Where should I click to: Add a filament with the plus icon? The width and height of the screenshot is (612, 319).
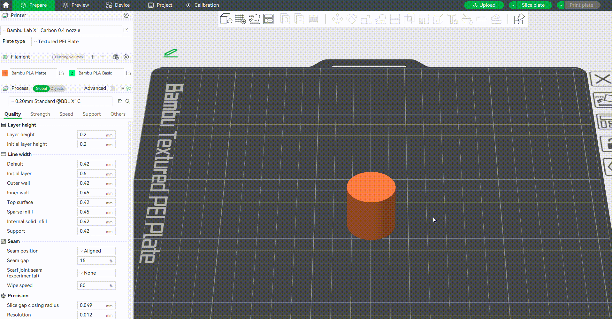click(93, 57)
